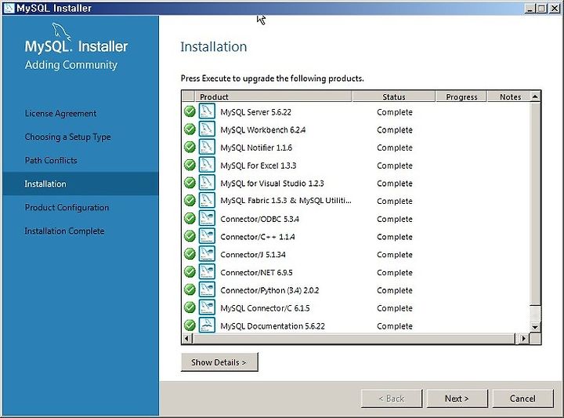564x418 pixels.
Task: Click green checkmark beside Connector/C++ 1.1.4
Action: [190, 236]
